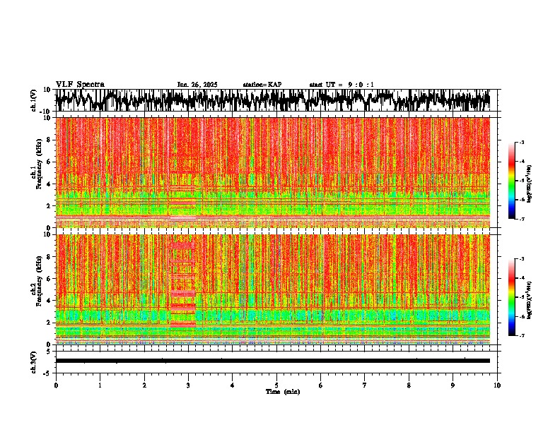The image size is (560, 432).
Task: Click the "4" kHz tick on ch.2 frequency axis
Action: coord(49,301)
